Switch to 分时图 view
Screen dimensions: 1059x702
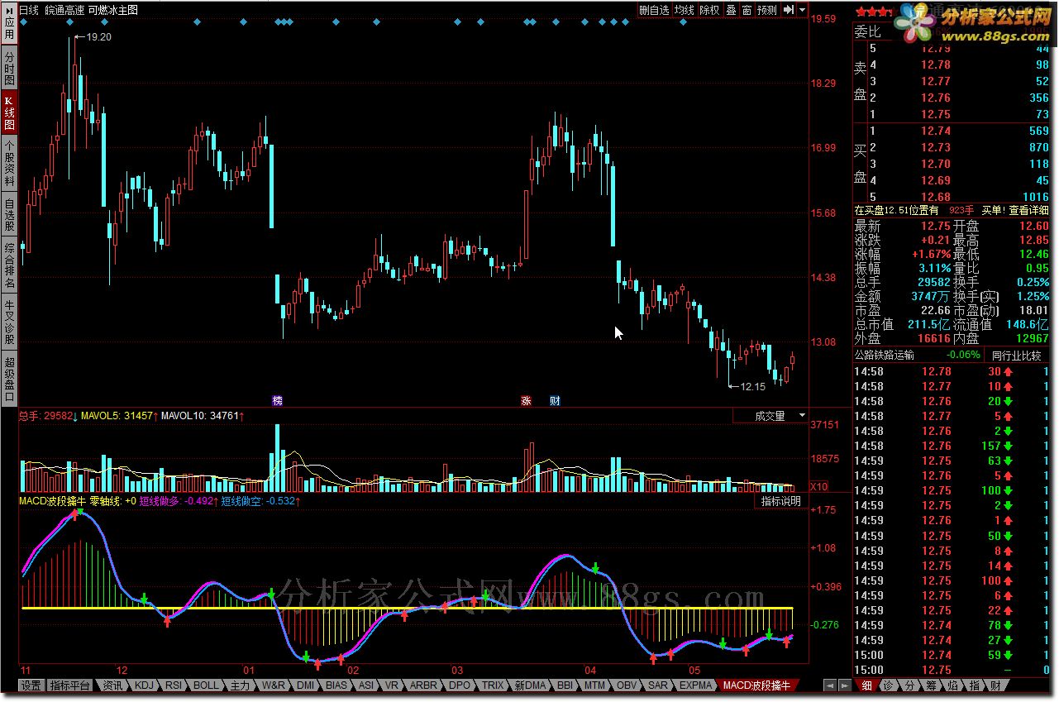9,69
